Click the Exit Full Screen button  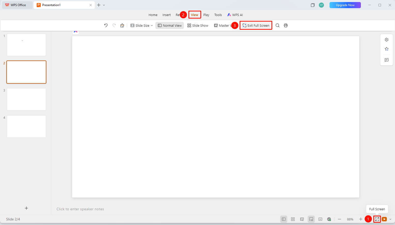[x=256, y=25]
